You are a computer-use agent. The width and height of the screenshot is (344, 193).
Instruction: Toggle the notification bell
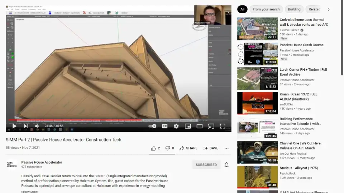226,165
